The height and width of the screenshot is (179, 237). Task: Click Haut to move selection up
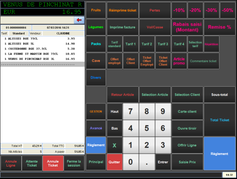tap(114, 111)
